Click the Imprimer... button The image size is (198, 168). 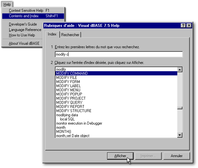148,156
